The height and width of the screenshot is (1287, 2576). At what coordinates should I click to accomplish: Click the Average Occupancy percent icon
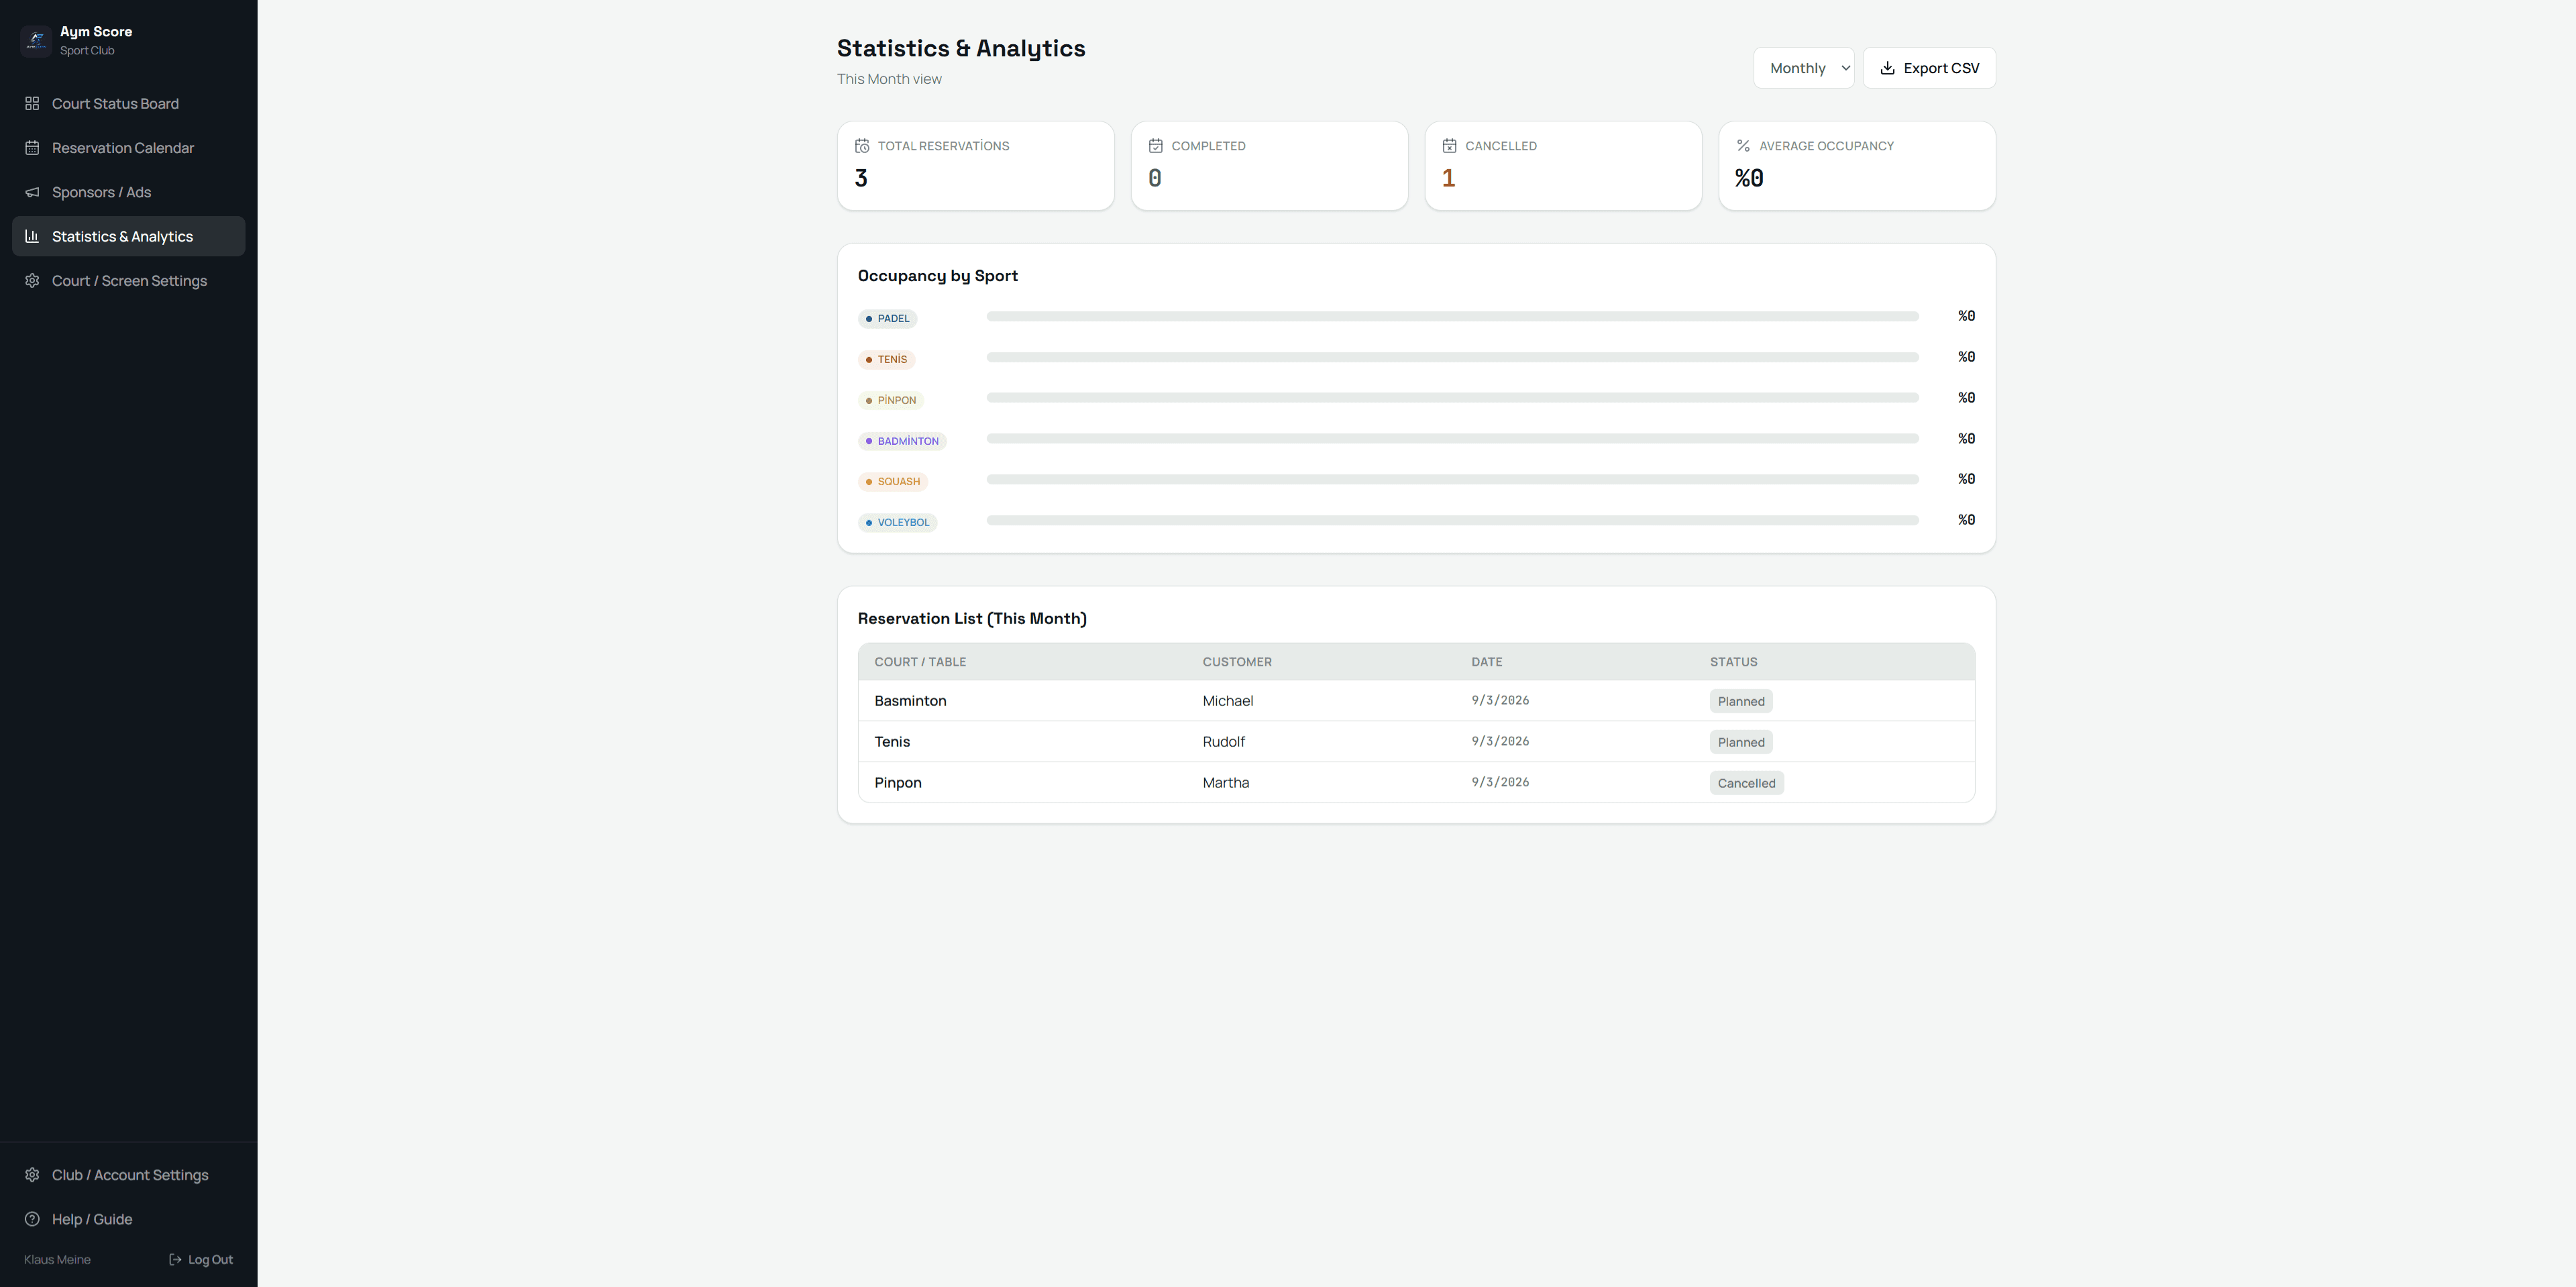pyautogui.click(x=1743, y=146)
